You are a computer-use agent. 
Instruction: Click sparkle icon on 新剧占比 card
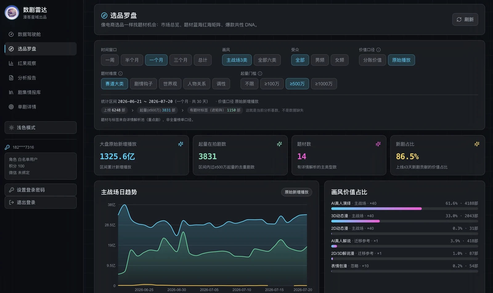point(477,144)
